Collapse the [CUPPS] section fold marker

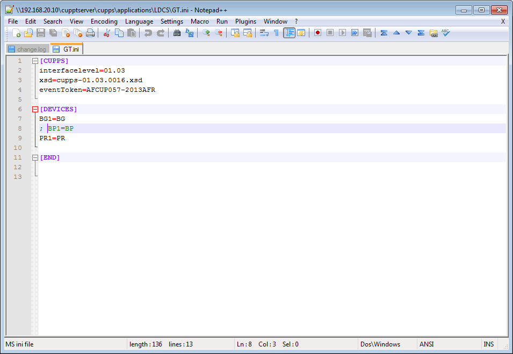coord(35,61)
